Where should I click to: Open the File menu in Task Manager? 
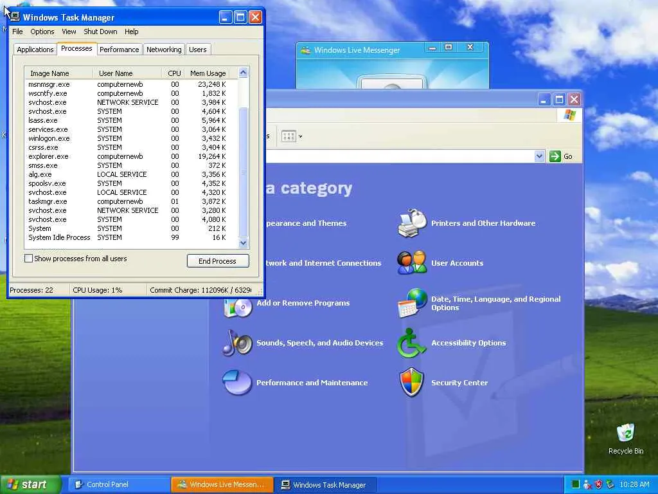click(17, 32)
